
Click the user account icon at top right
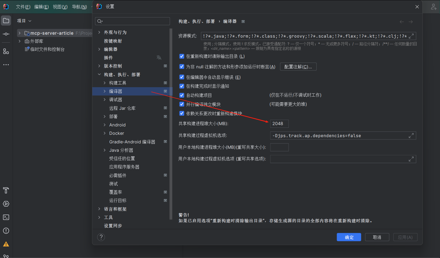434,7
